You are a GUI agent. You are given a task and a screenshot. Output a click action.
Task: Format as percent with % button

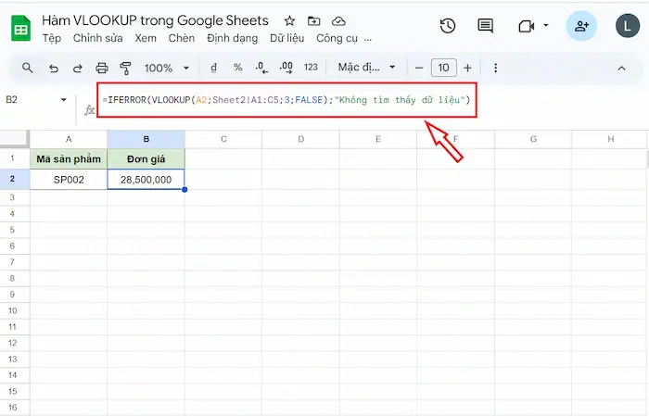(x=237, y=68)
